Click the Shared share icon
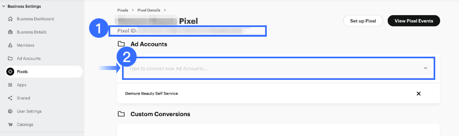459x136 pixels. tap(10, 98)
